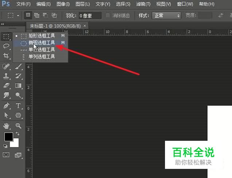Open the 帮助(H) menu

[207, 4]
